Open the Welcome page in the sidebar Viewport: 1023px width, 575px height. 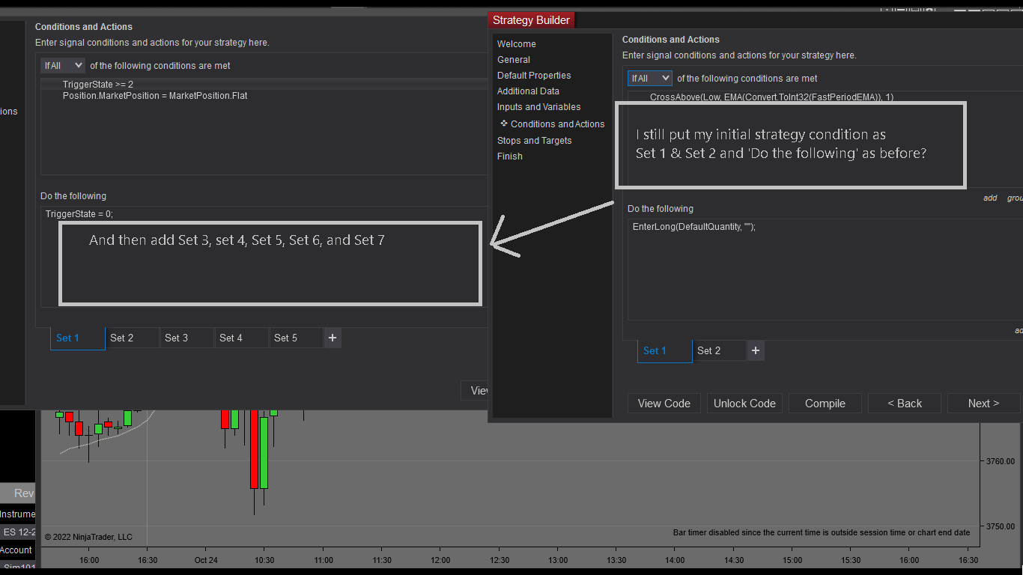point(517,44)
